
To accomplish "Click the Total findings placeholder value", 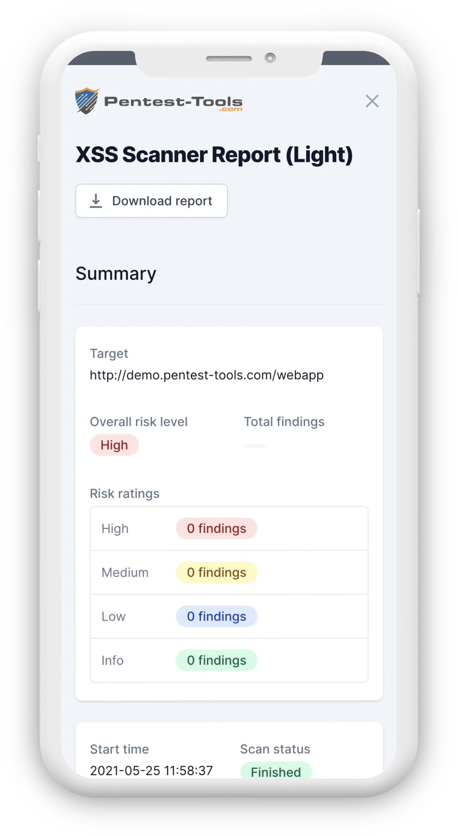I will click(x=255, y=446).
